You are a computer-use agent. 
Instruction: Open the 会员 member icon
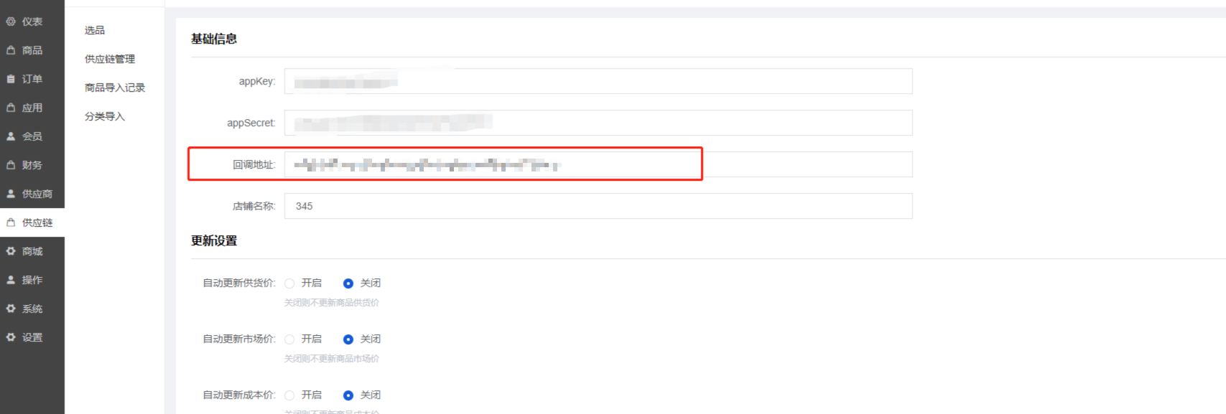click(11, 136)
